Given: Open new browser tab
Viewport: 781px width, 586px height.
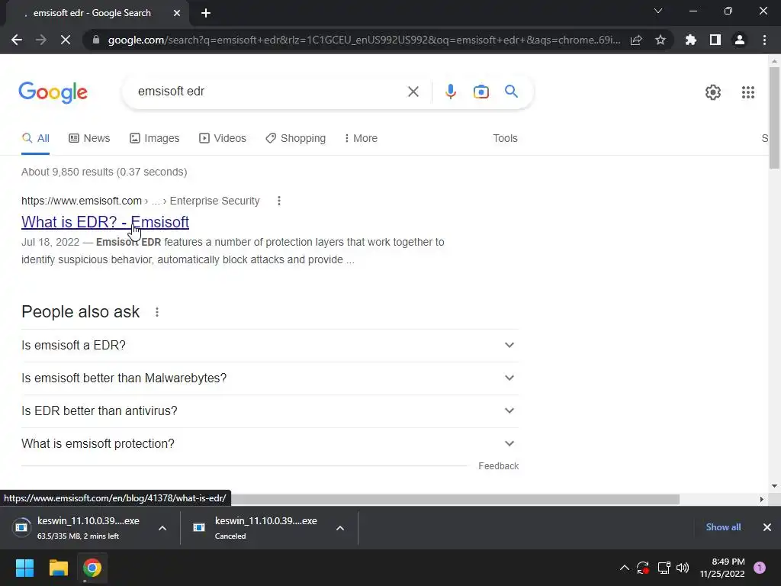Looking at the screenshot, I should point(206,13).
